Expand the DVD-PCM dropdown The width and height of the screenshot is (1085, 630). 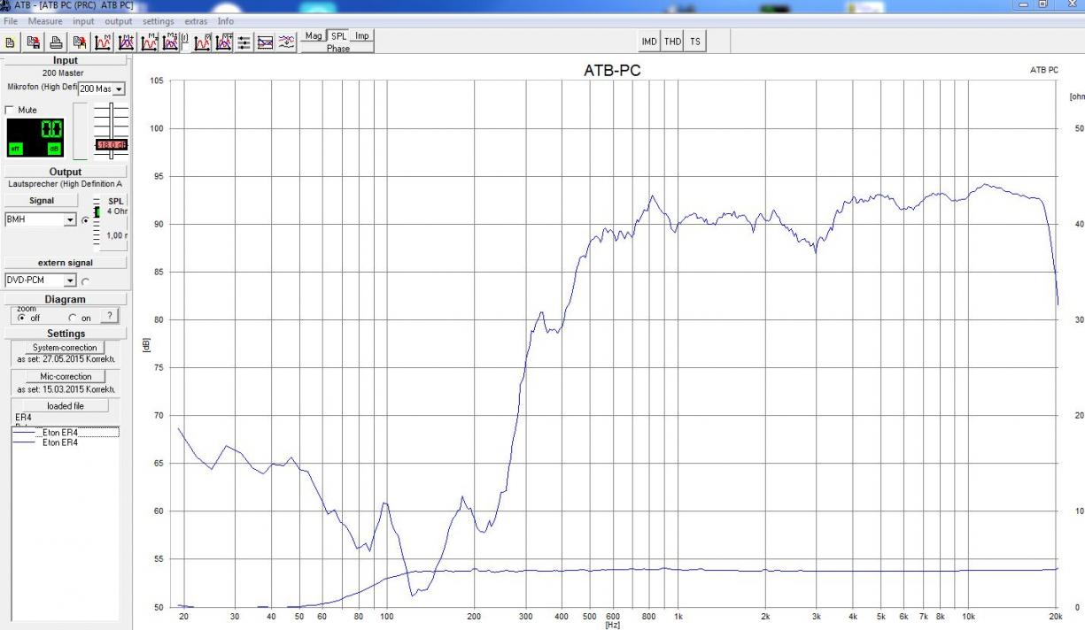click(71, 280)
